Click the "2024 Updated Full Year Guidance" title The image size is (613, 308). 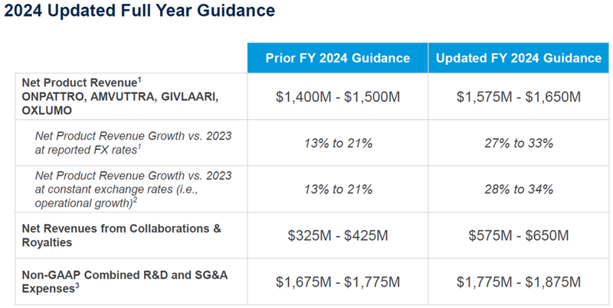click(x=137, y=12)
